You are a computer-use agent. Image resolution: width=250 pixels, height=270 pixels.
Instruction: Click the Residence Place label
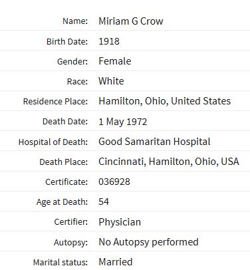55,102
